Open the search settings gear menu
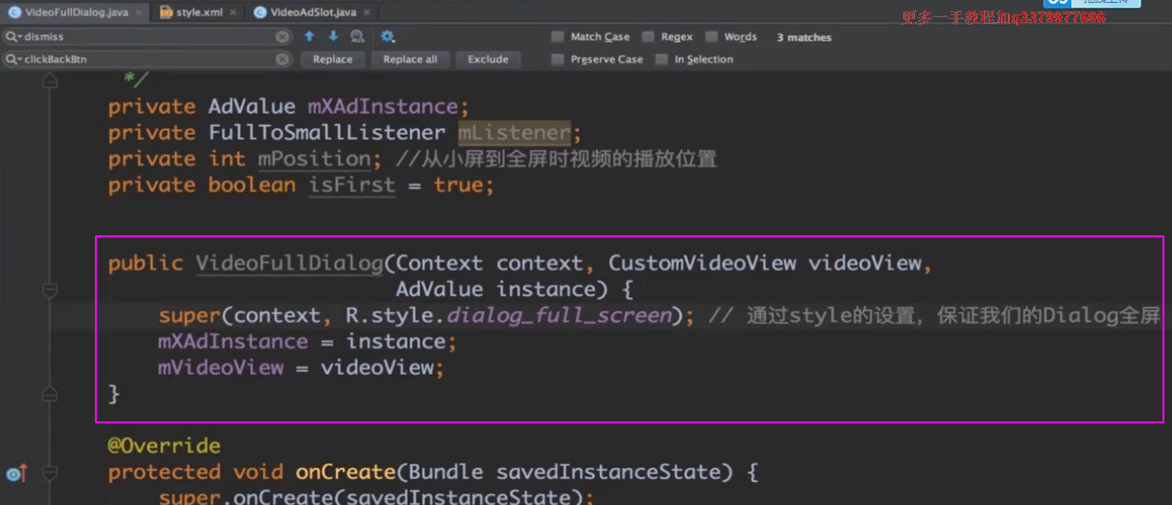Image resolution: width=1172 pixels, height=505 pixels. click(387, 36)
